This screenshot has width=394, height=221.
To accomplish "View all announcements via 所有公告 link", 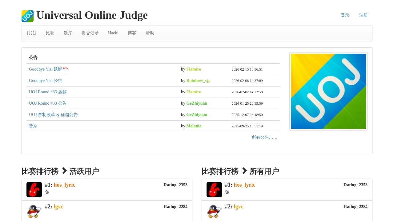I will point(264,138).
